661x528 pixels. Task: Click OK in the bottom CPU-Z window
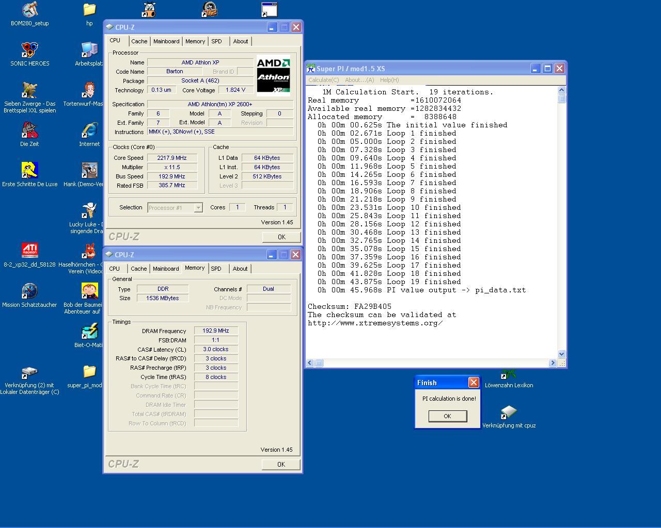(x=281, y=464)
